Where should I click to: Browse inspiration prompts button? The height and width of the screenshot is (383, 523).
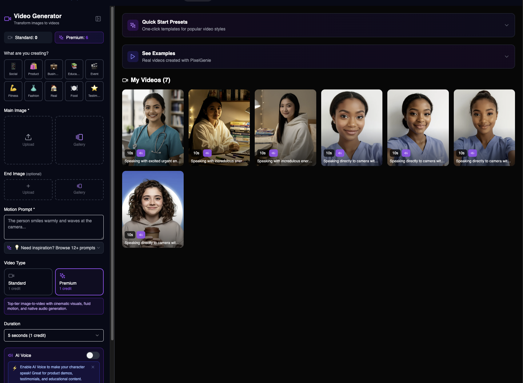pos(54,248)
